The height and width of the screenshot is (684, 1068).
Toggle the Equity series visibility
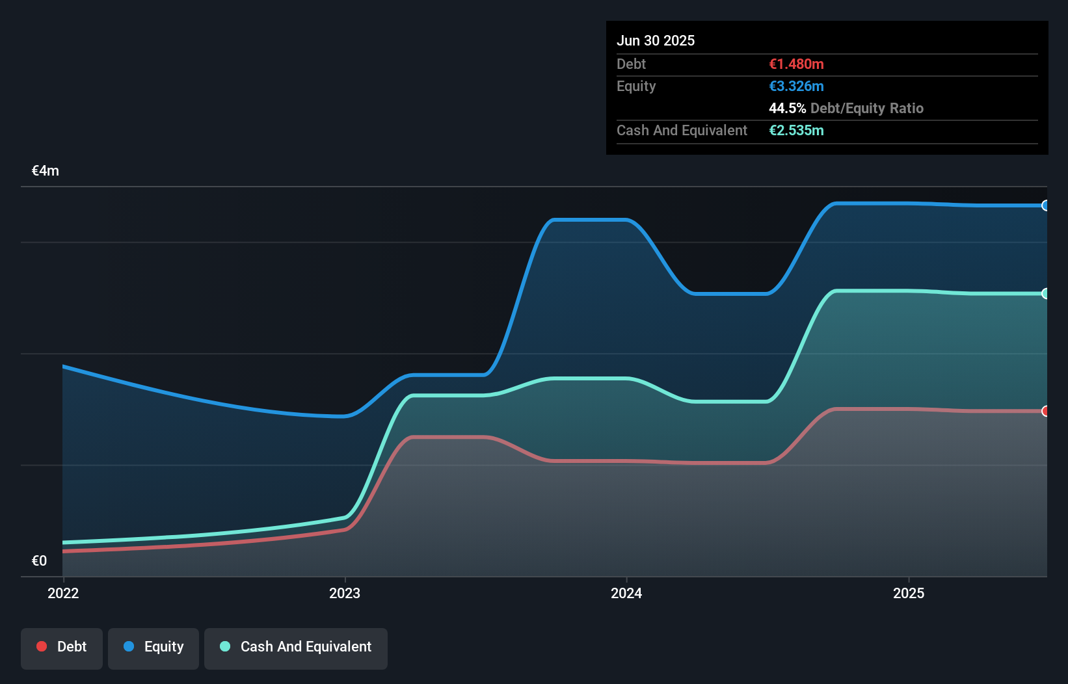(x=153, y=647)
